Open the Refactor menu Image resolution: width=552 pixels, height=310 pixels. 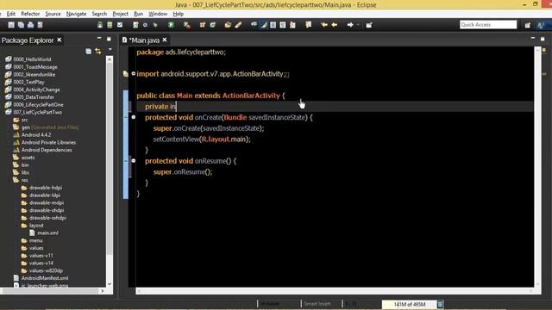pyautogui.click(x=30, y=14)
